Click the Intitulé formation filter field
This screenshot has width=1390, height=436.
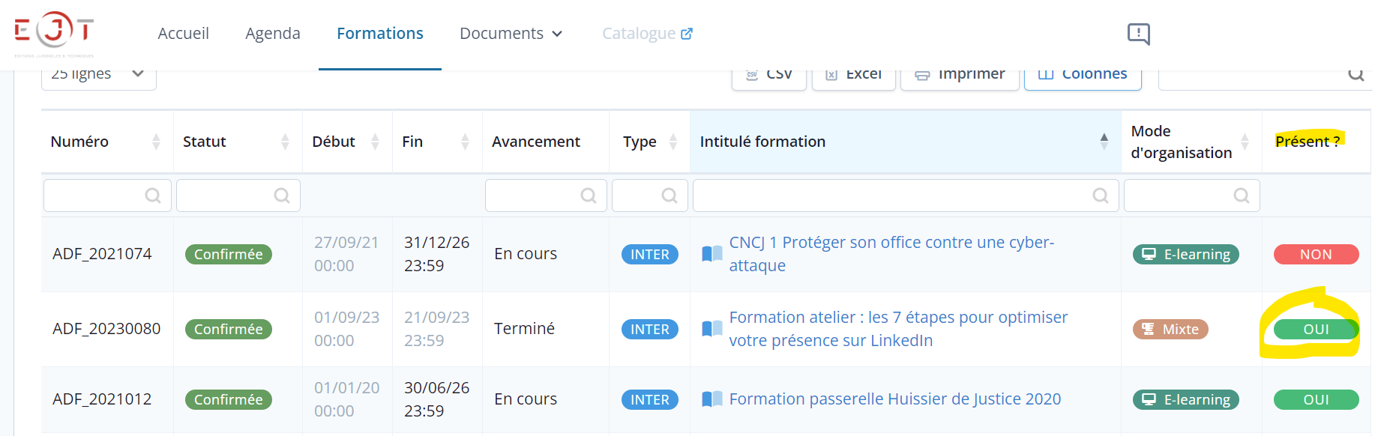906,196
